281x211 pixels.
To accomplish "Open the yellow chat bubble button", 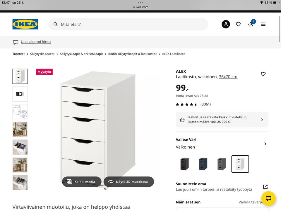I will pos(268,198).
